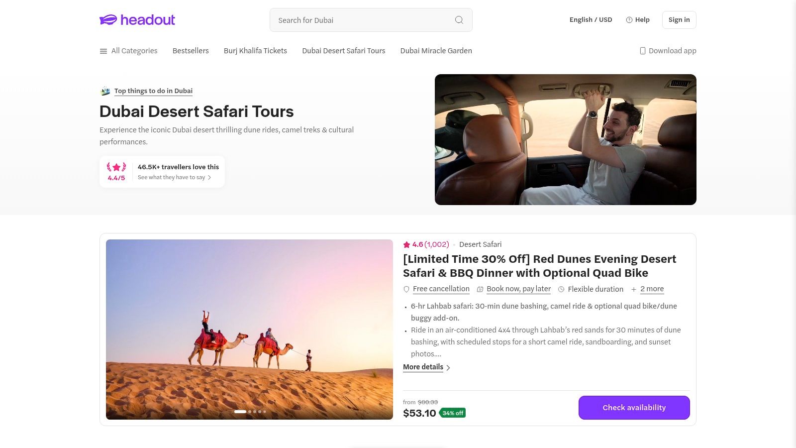
Task: Click the 1,002 reviews link
Action: (435, 244)
